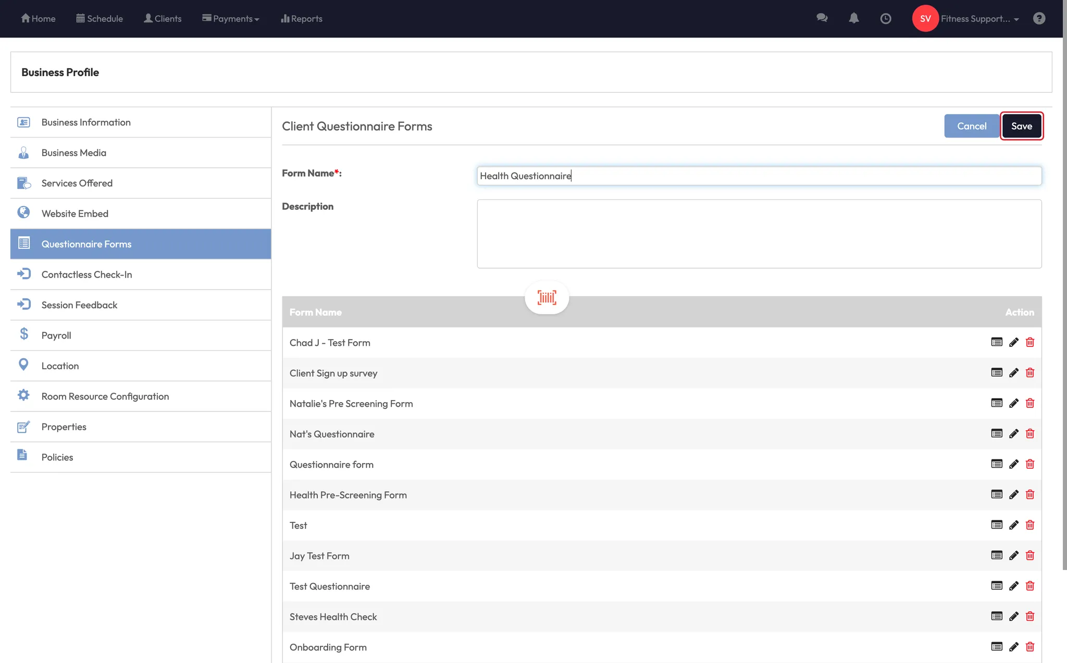Open the Payroll sidebar section
The width and height of the screenshot is (1067, 663).
point(56,335)
